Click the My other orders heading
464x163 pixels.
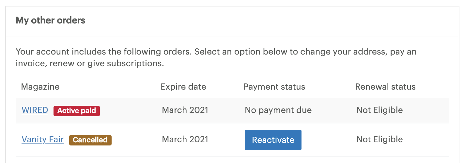[x=51, y=20]
